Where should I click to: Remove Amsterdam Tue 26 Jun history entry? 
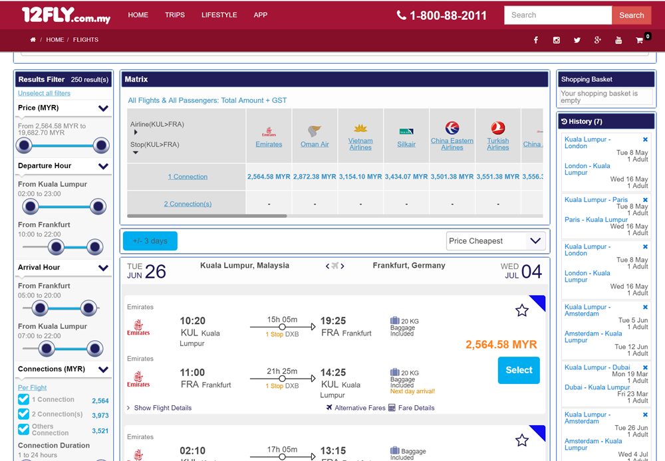point(645,415)
